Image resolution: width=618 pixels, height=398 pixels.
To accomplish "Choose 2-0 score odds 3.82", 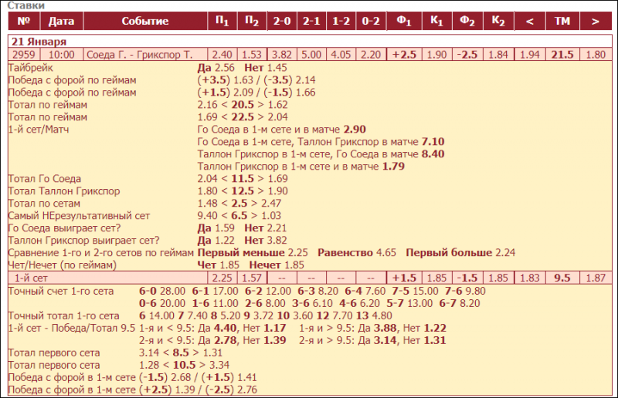I will point(282,54).
